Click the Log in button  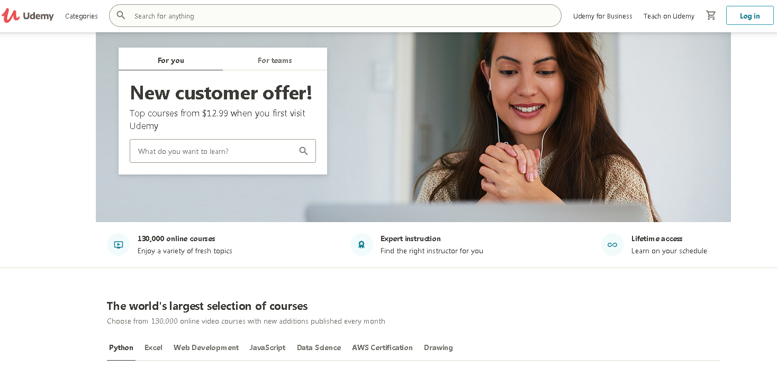(749, 16)
